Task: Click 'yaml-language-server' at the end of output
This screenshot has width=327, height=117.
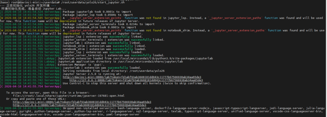Action: coord(123,114)
